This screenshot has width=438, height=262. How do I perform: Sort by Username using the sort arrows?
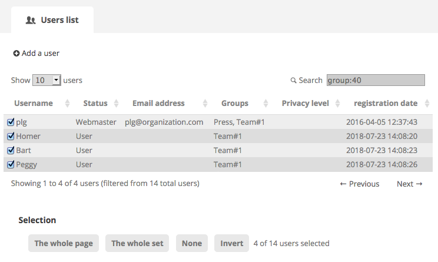pyautogui.click(x=67, y=104)
